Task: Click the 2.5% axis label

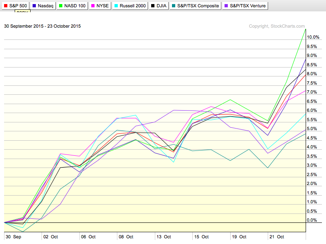Action: [x=312, y=174]
